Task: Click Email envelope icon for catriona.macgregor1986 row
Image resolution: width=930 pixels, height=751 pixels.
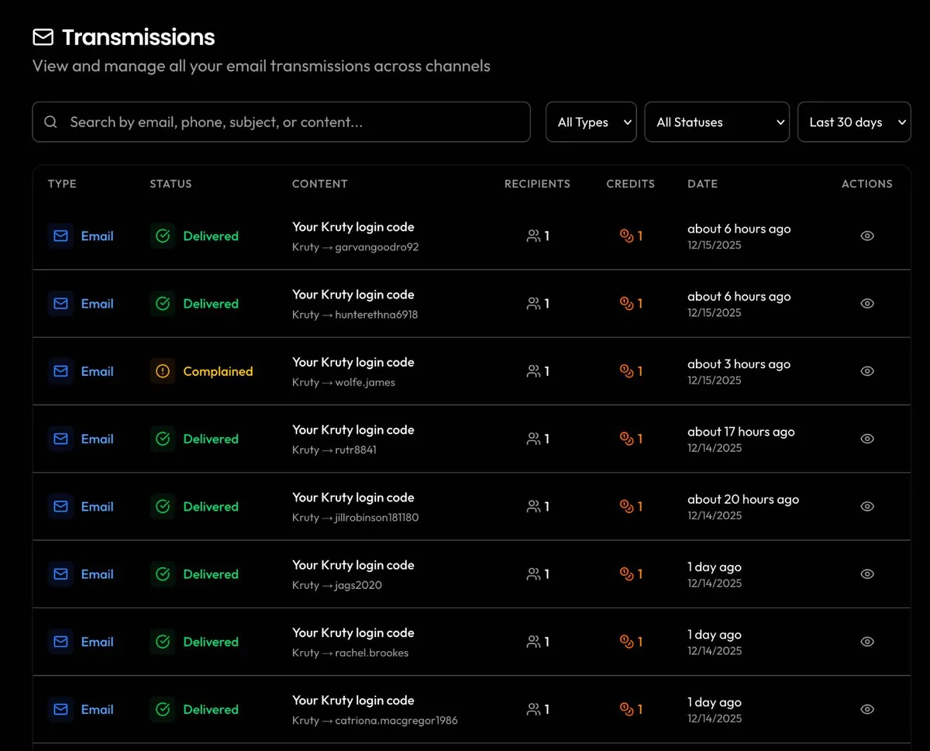Action: (x=60, y=709)
